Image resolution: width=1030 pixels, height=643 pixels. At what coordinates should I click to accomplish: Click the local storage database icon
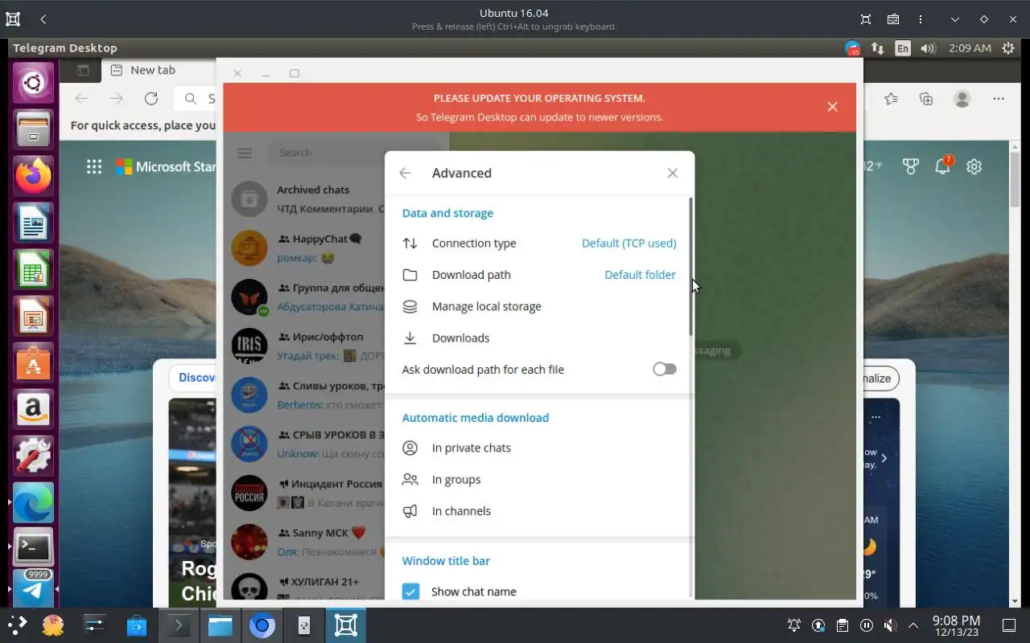tap(410, 306)
